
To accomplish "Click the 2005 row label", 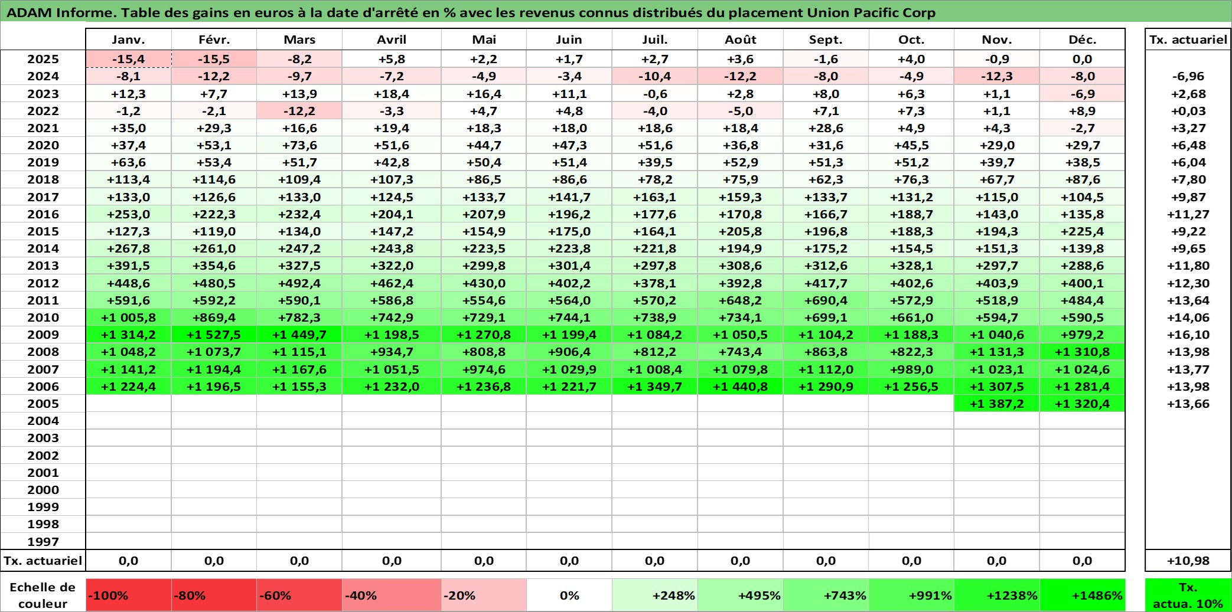I will [43, 404].
